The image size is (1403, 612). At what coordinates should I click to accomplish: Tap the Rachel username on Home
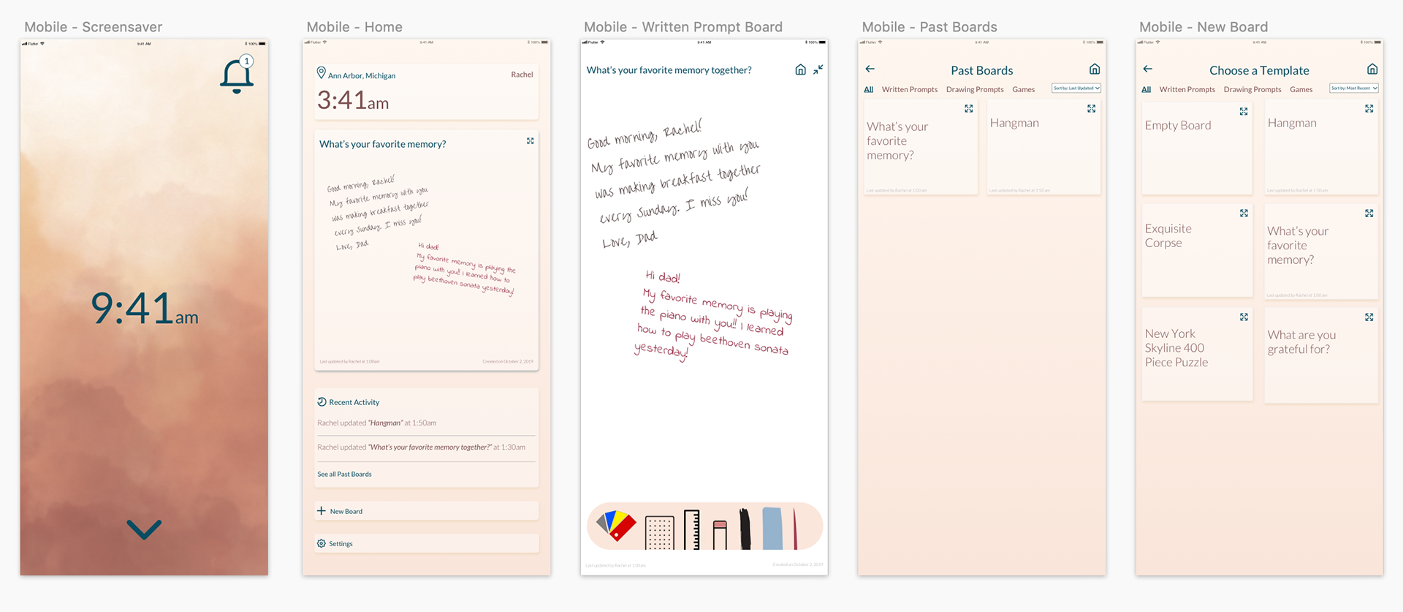(x=522, y=75)
